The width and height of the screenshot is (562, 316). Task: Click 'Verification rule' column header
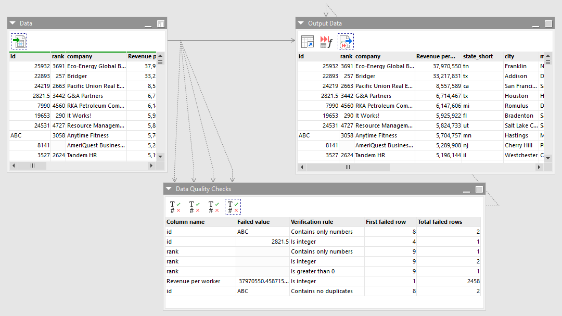(327, 222)
